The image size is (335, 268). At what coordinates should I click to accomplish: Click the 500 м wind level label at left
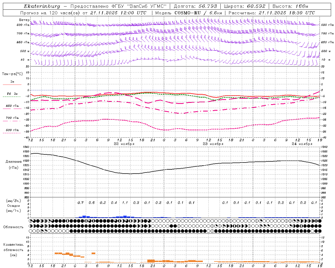25,51
